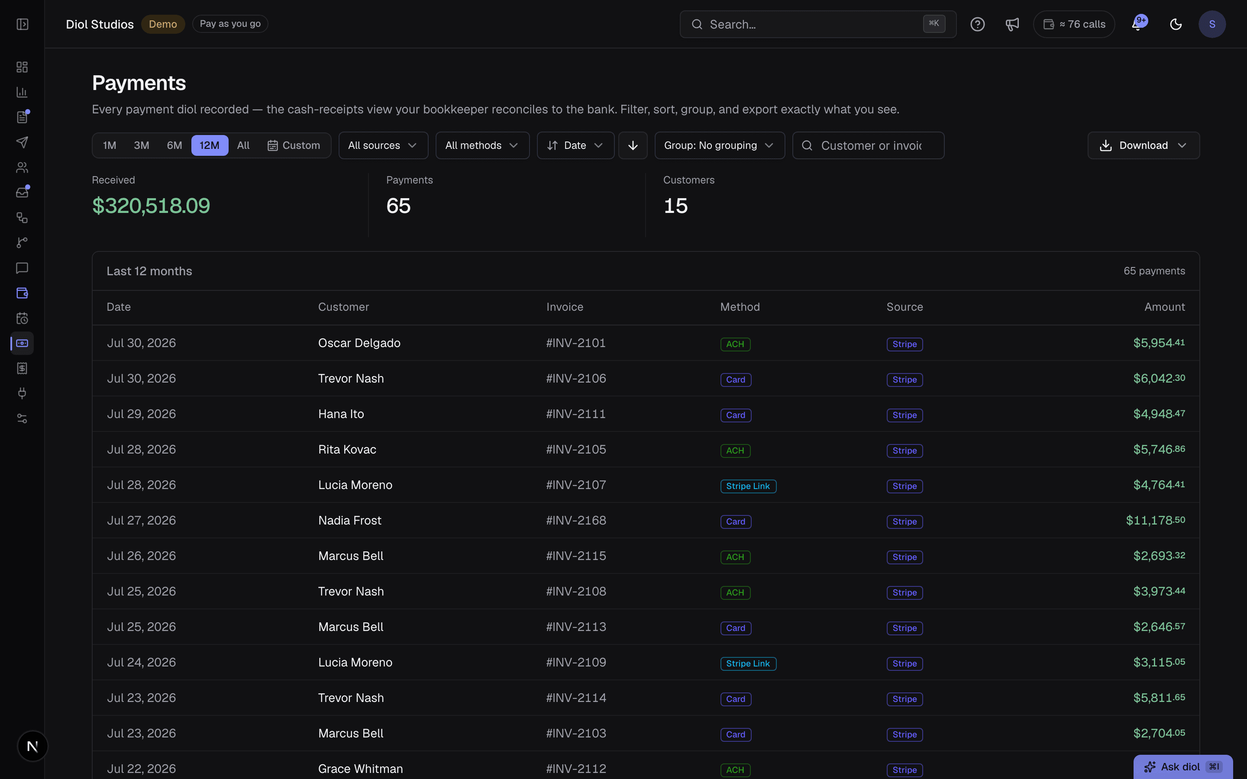Click the Method column header

tap(740, 307)
